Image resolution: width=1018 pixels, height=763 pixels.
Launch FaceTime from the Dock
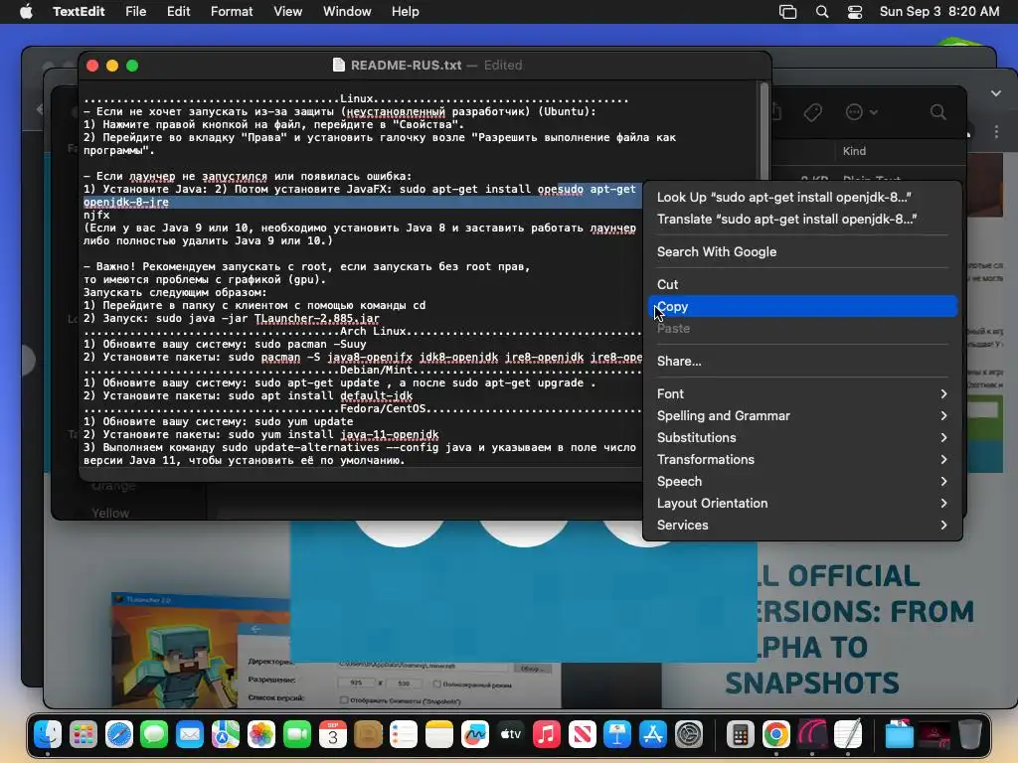[x=296, y=734]
